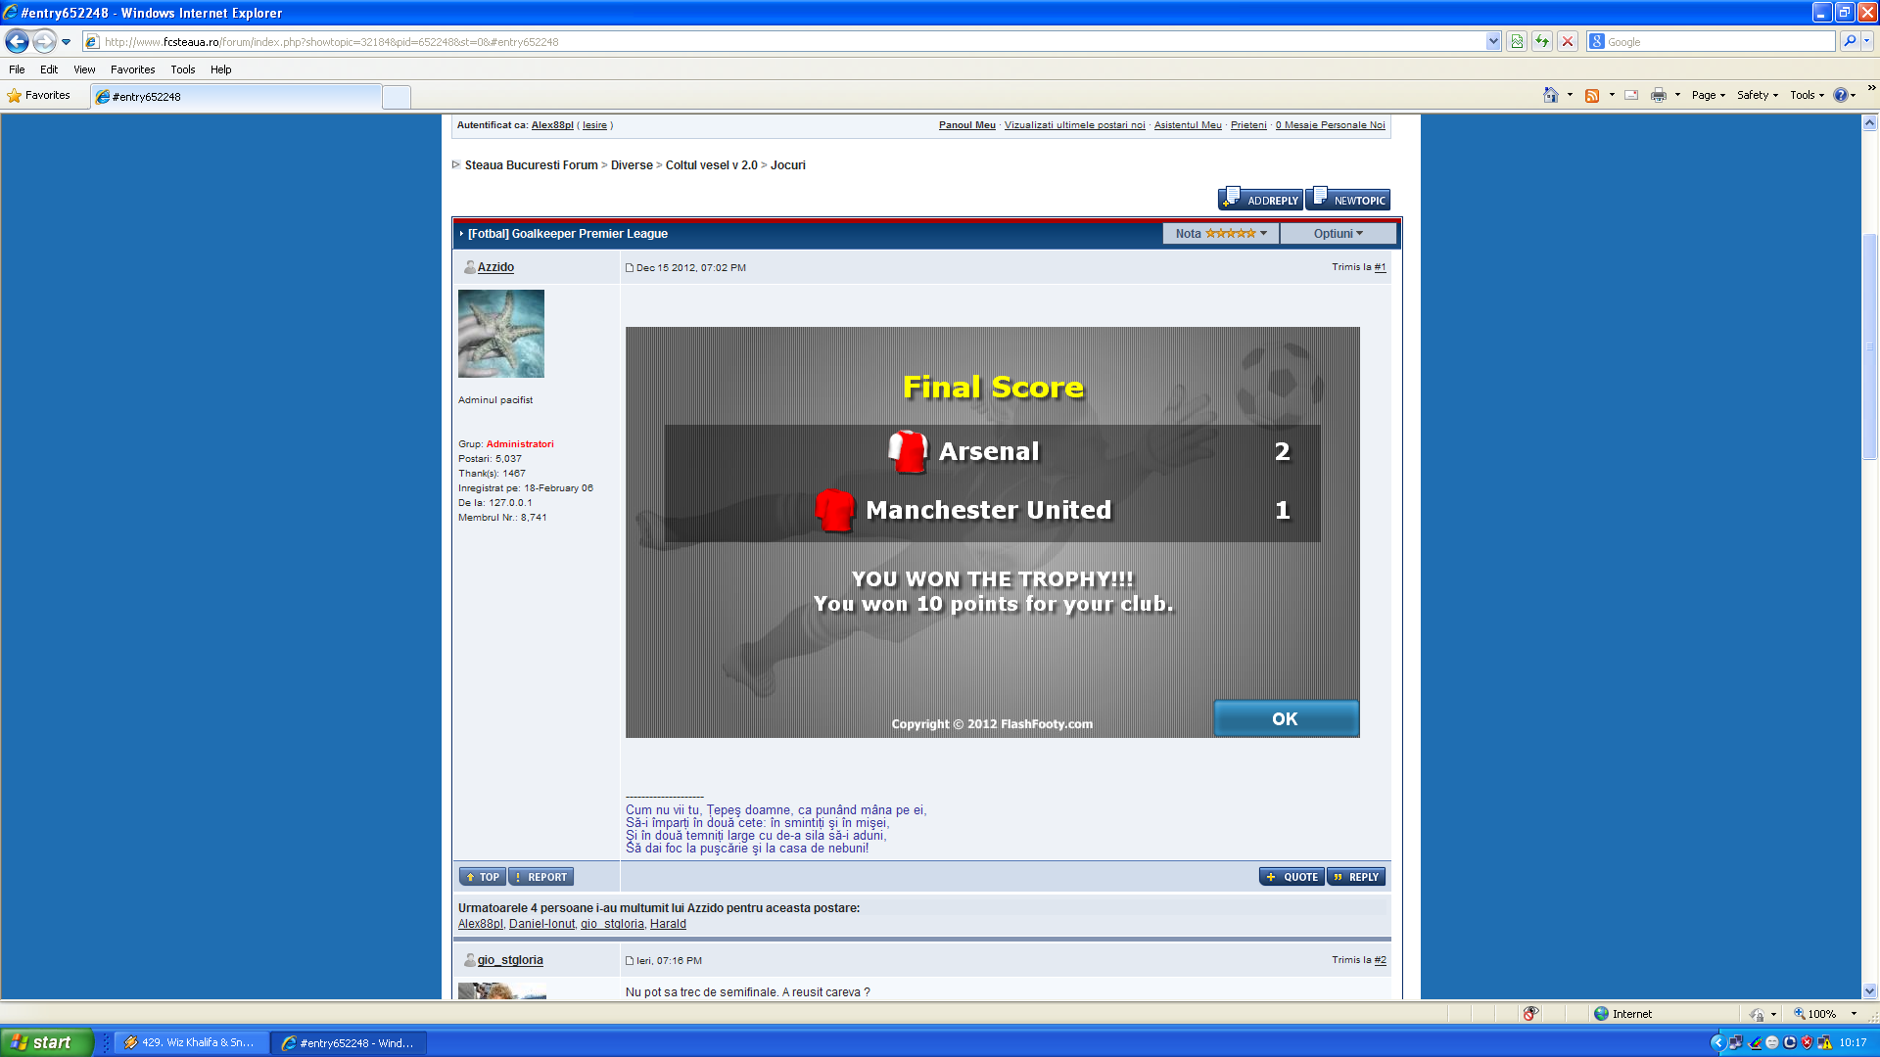
Task: Open the File menu
Action: point(17,69)
